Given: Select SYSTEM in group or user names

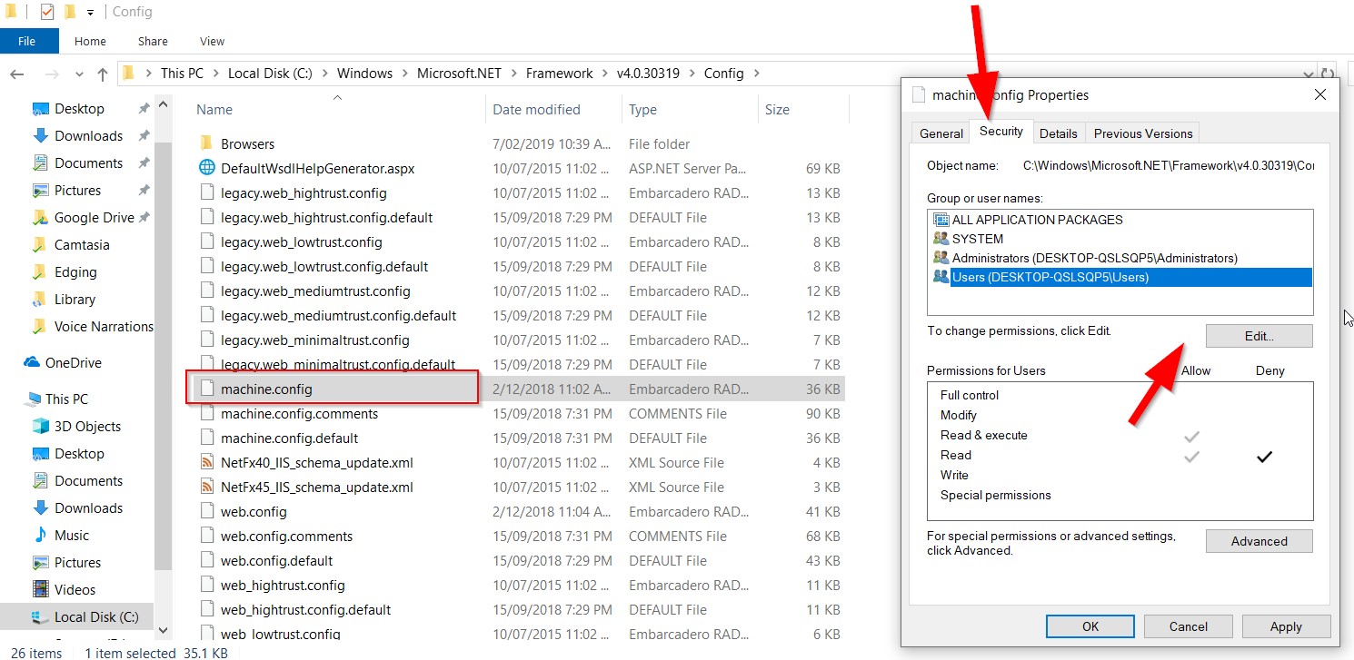Looking at the screenshot, I should [977, 239].
